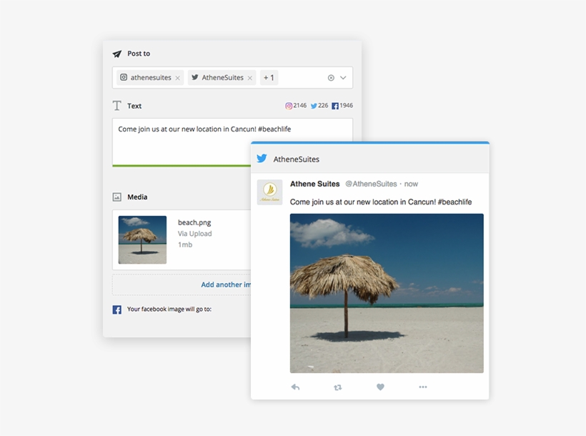This screenshot has height=436, width=586.
Task: Click the reply arrow on the tweet
Action: point(296,387)
